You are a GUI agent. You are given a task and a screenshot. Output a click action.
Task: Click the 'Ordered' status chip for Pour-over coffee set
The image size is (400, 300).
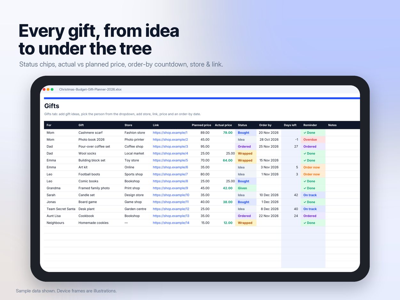(x=246, y=146)
